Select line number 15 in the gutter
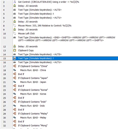The height and width of the screenshot is (129, 118). [4, 58]
